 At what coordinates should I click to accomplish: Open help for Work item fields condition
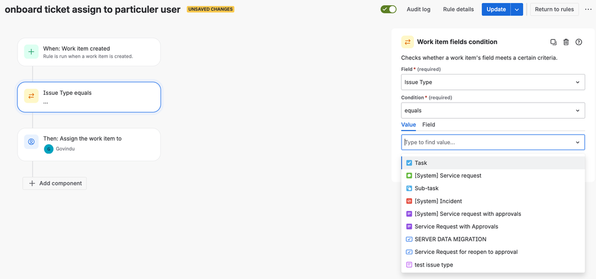click(579, 42)
